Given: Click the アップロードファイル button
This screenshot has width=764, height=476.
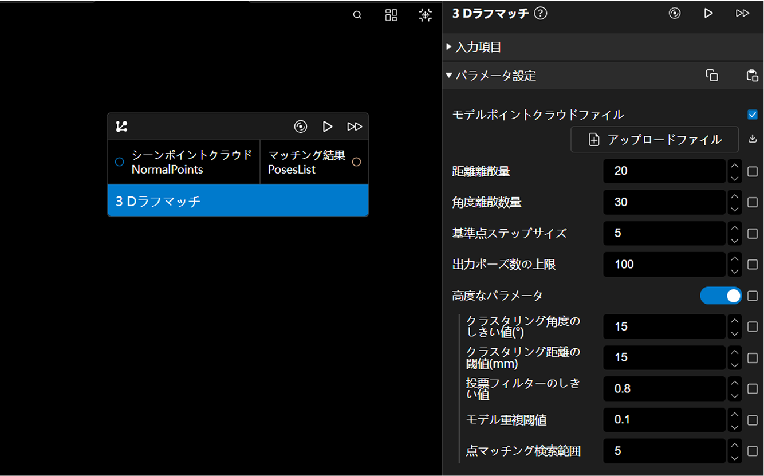Looking at the screenshot, I should [654, 140].
